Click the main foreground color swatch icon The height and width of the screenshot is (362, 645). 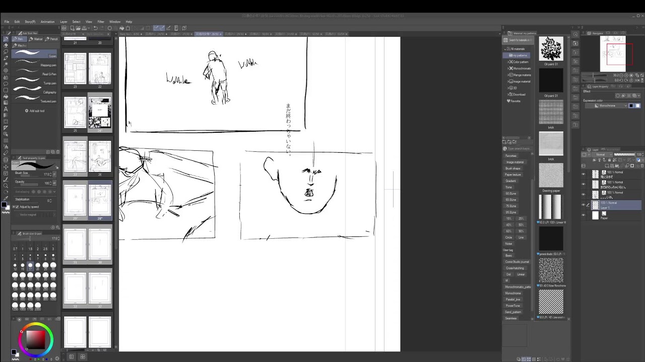tap(4, 205)
